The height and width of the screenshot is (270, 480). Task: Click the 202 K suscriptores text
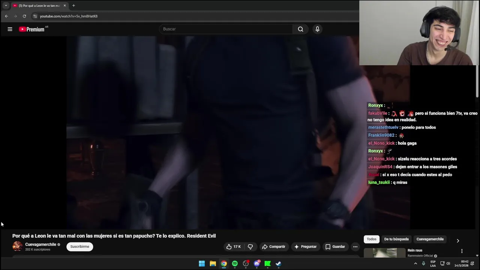click(37, 250)
